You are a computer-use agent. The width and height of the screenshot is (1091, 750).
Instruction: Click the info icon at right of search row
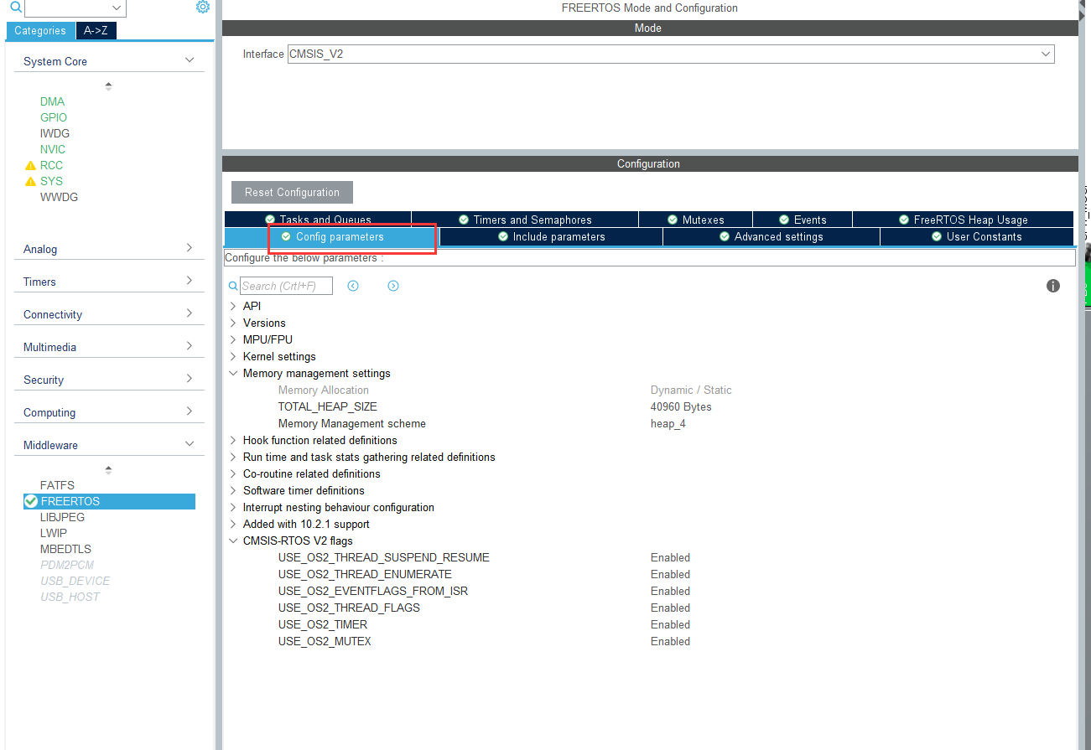pyautogui.click(x=1053, y=286)
